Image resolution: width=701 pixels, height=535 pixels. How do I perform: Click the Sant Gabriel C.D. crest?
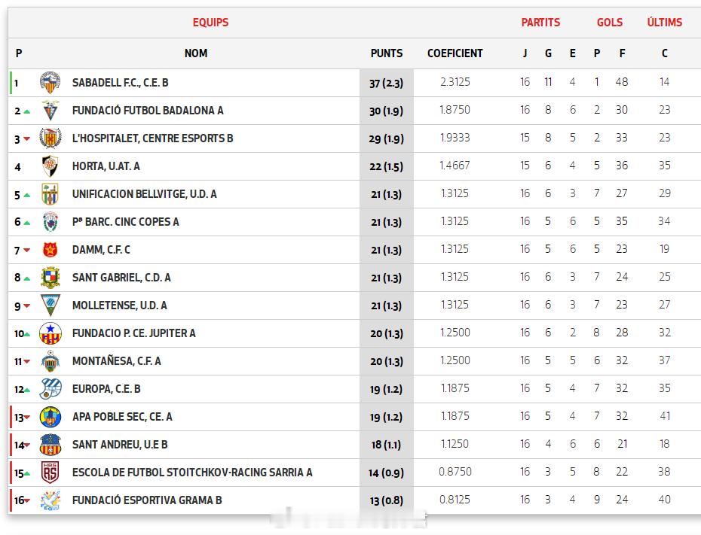tap(50, 278)
